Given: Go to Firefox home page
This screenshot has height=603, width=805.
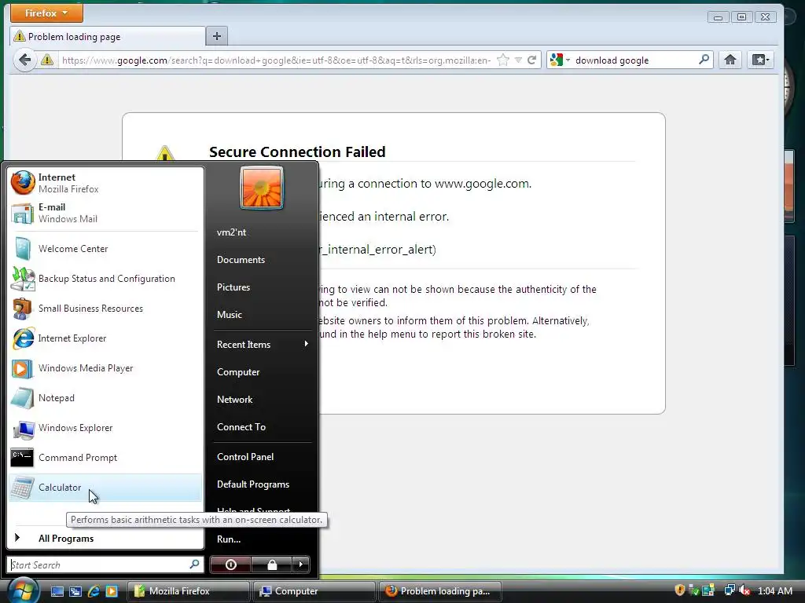Looking at the screenshot, I should tap(730, 60).
